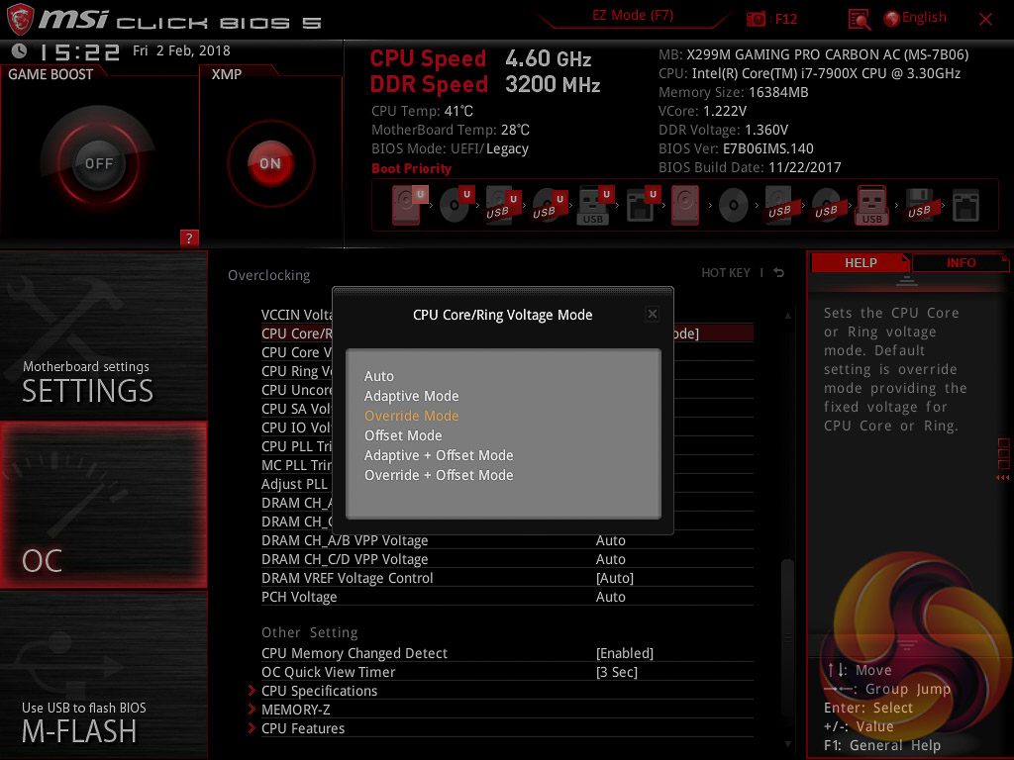Click the F12 label beside the camera
Screen dimensions: 1014x760
coord(785,19)
